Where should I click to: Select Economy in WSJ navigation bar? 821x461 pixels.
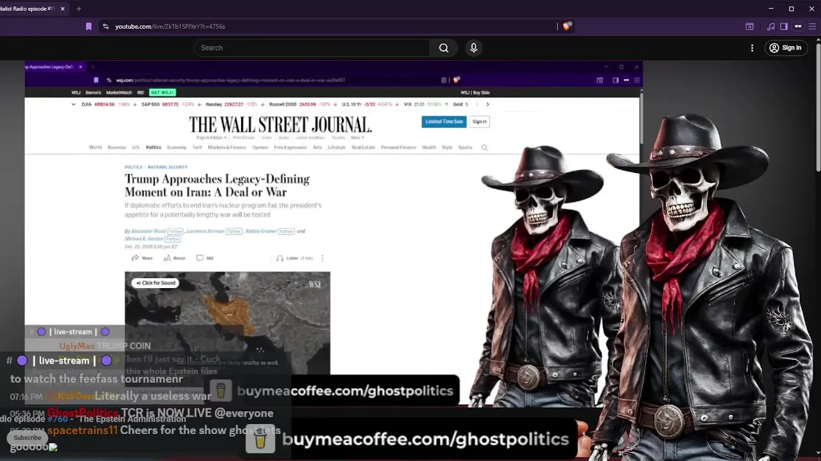pyautogui.click(x=176, y=147)
